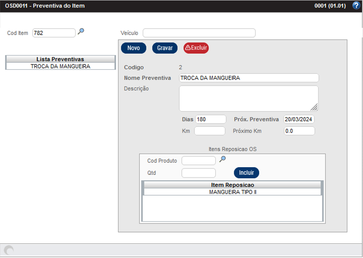Select the MANGUEIRA TIPO II row

[x=232, y=192]
